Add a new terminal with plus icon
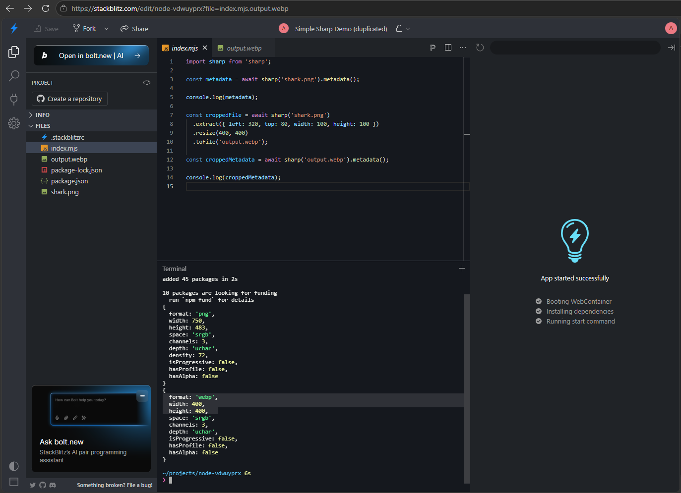The width and height of the screenshot is (681, 493). 462,268
